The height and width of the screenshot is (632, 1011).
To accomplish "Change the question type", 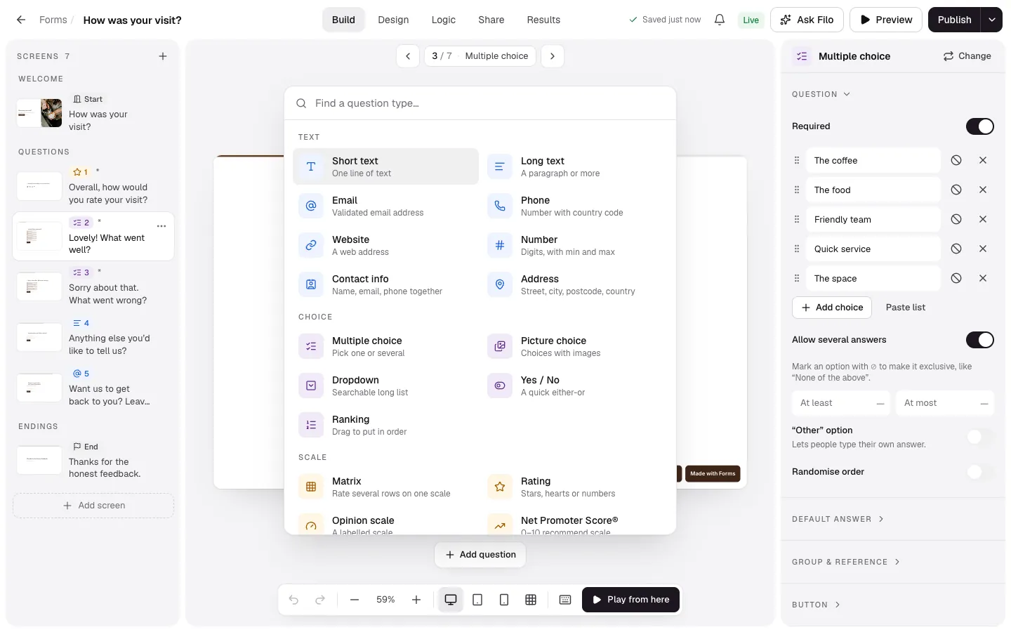I will coord(967,56).
